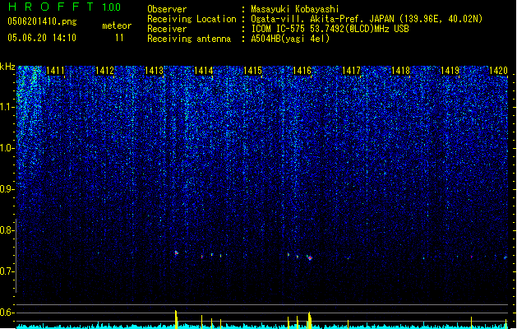Click the 1412 time marker

click(x=104, y=70)
